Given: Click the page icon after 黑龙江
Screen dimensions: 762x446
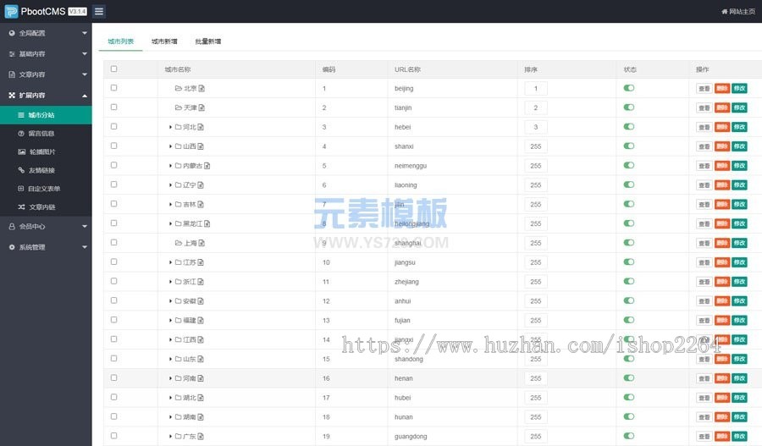Looking at the screenshot, I should (x=207, y=223).
